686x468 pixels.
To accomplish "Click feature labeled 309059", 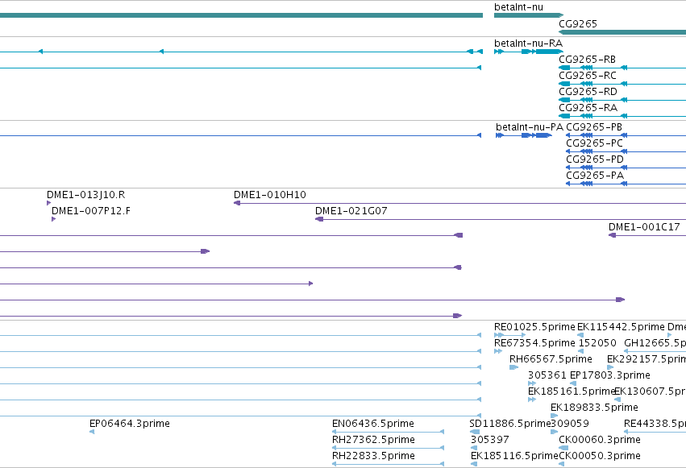I will [x=570, y=424].
